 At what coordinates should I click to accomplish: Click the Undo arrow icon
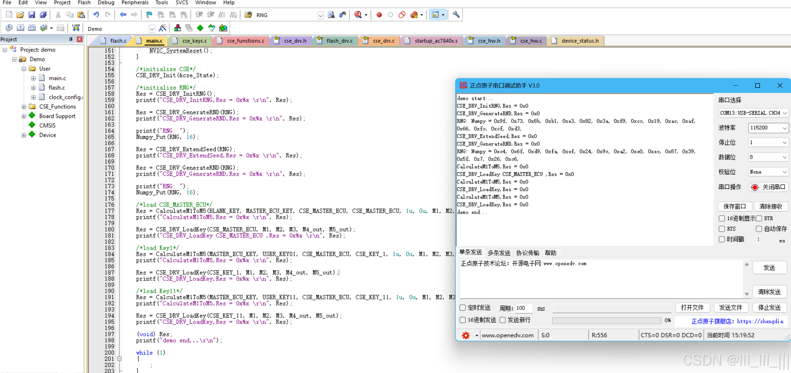[x=96, y=15]
